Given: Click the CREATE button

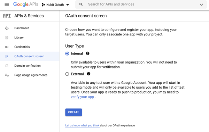Looking at the screenshot, I should [73, 112].
